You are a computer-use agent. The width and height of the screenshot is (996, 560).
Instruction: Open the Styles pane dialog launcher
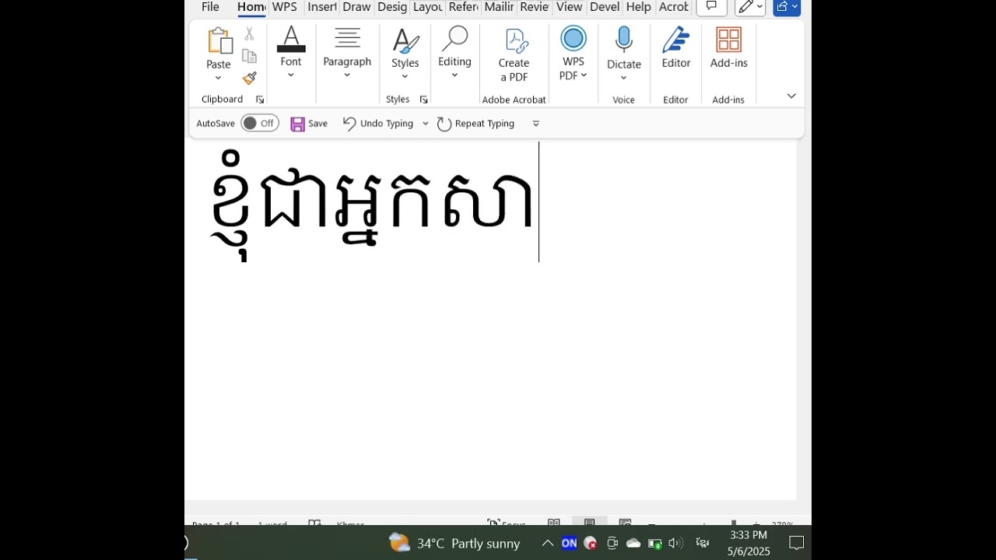point(423,100)
